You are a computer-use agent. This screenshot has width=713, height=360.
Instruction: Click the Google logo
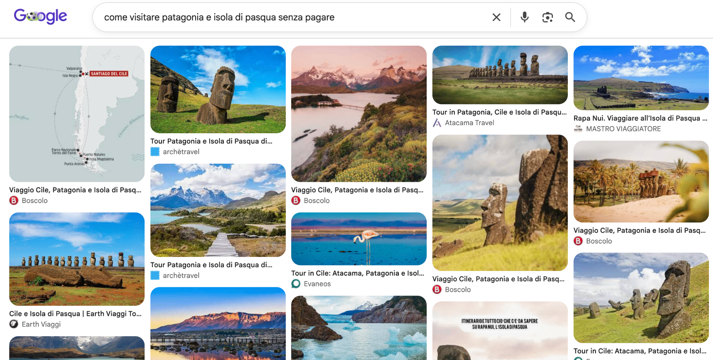[40, 16]
